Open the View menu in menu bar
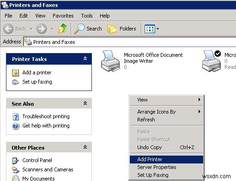 click(40, 16)
